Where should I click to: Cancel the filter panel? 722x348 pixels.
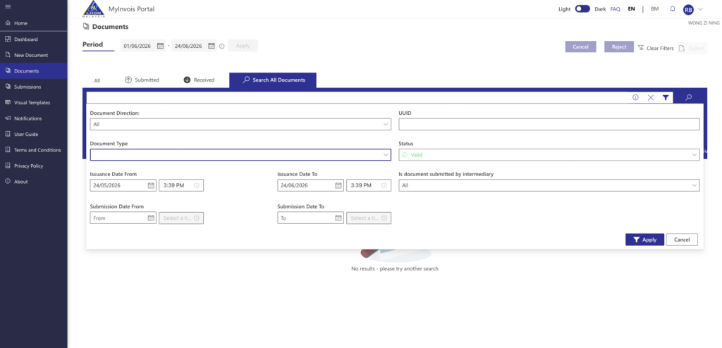coord(682,240)
